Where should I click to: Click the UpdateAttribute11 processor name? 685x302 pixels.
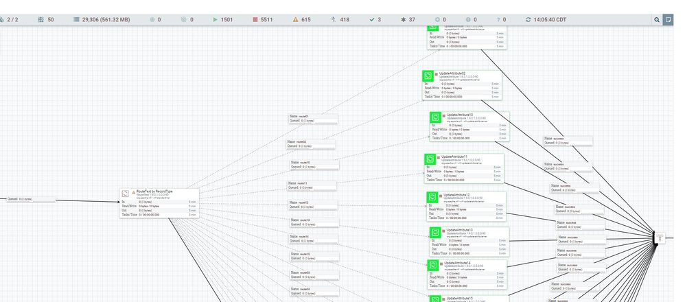[454, 156]
